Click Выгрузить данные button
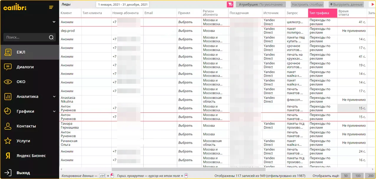 coord(346,4)
